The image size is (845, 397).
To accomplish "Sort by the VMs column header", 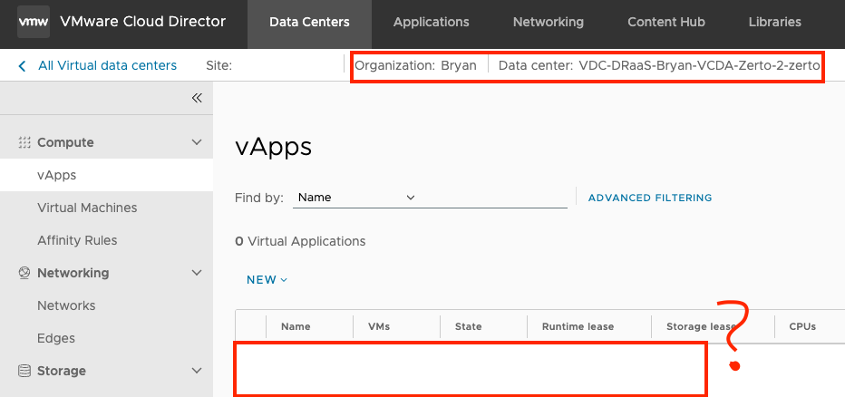I will pyautogui.click(x=379, y=326).
